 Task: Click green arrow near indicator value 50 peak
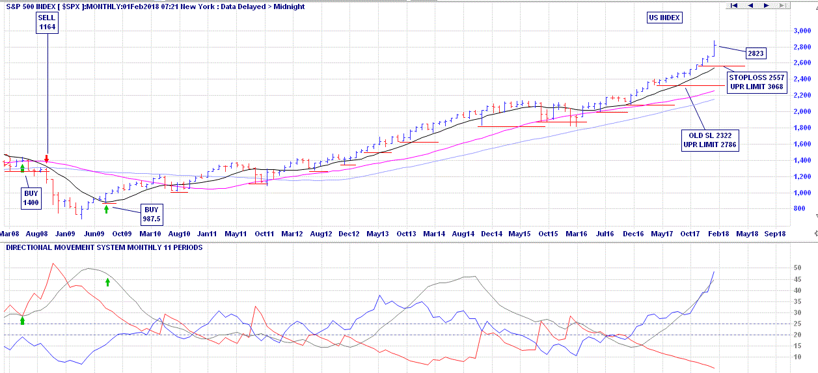pyautogui.click(x=108, y=282)
